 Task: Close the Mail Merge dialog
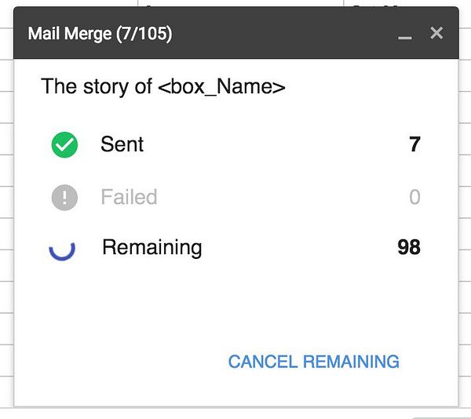tap(437, 33)
